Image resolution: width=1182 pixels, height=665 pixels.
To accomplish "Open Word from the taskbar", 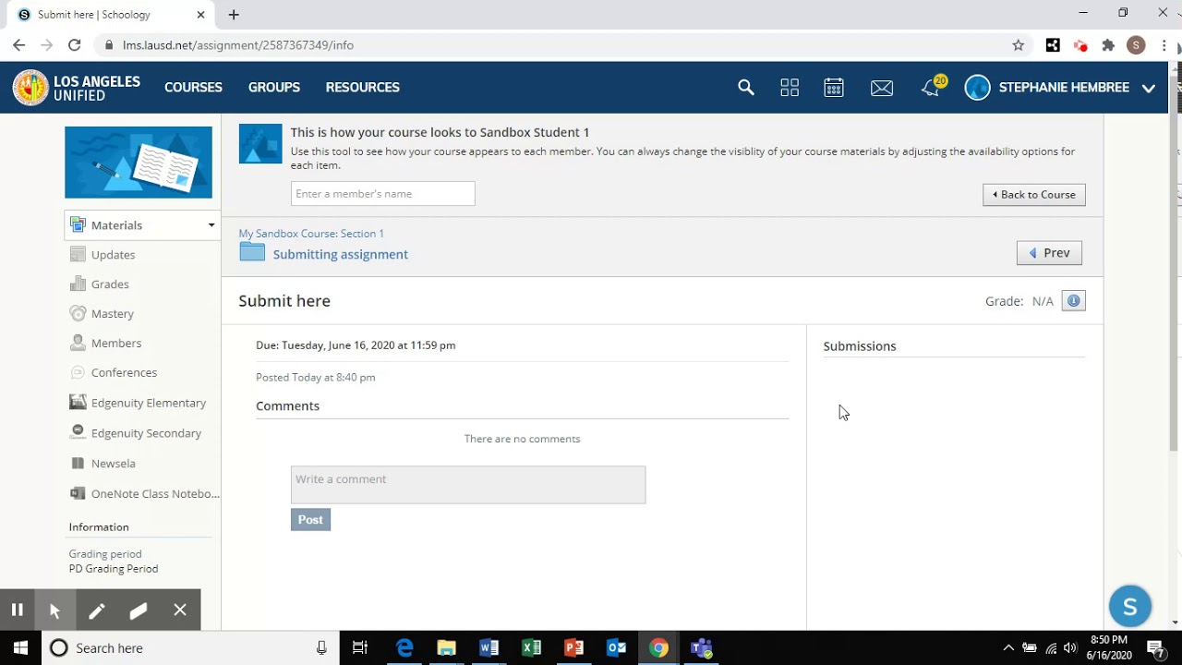I will tap(489, 648).
